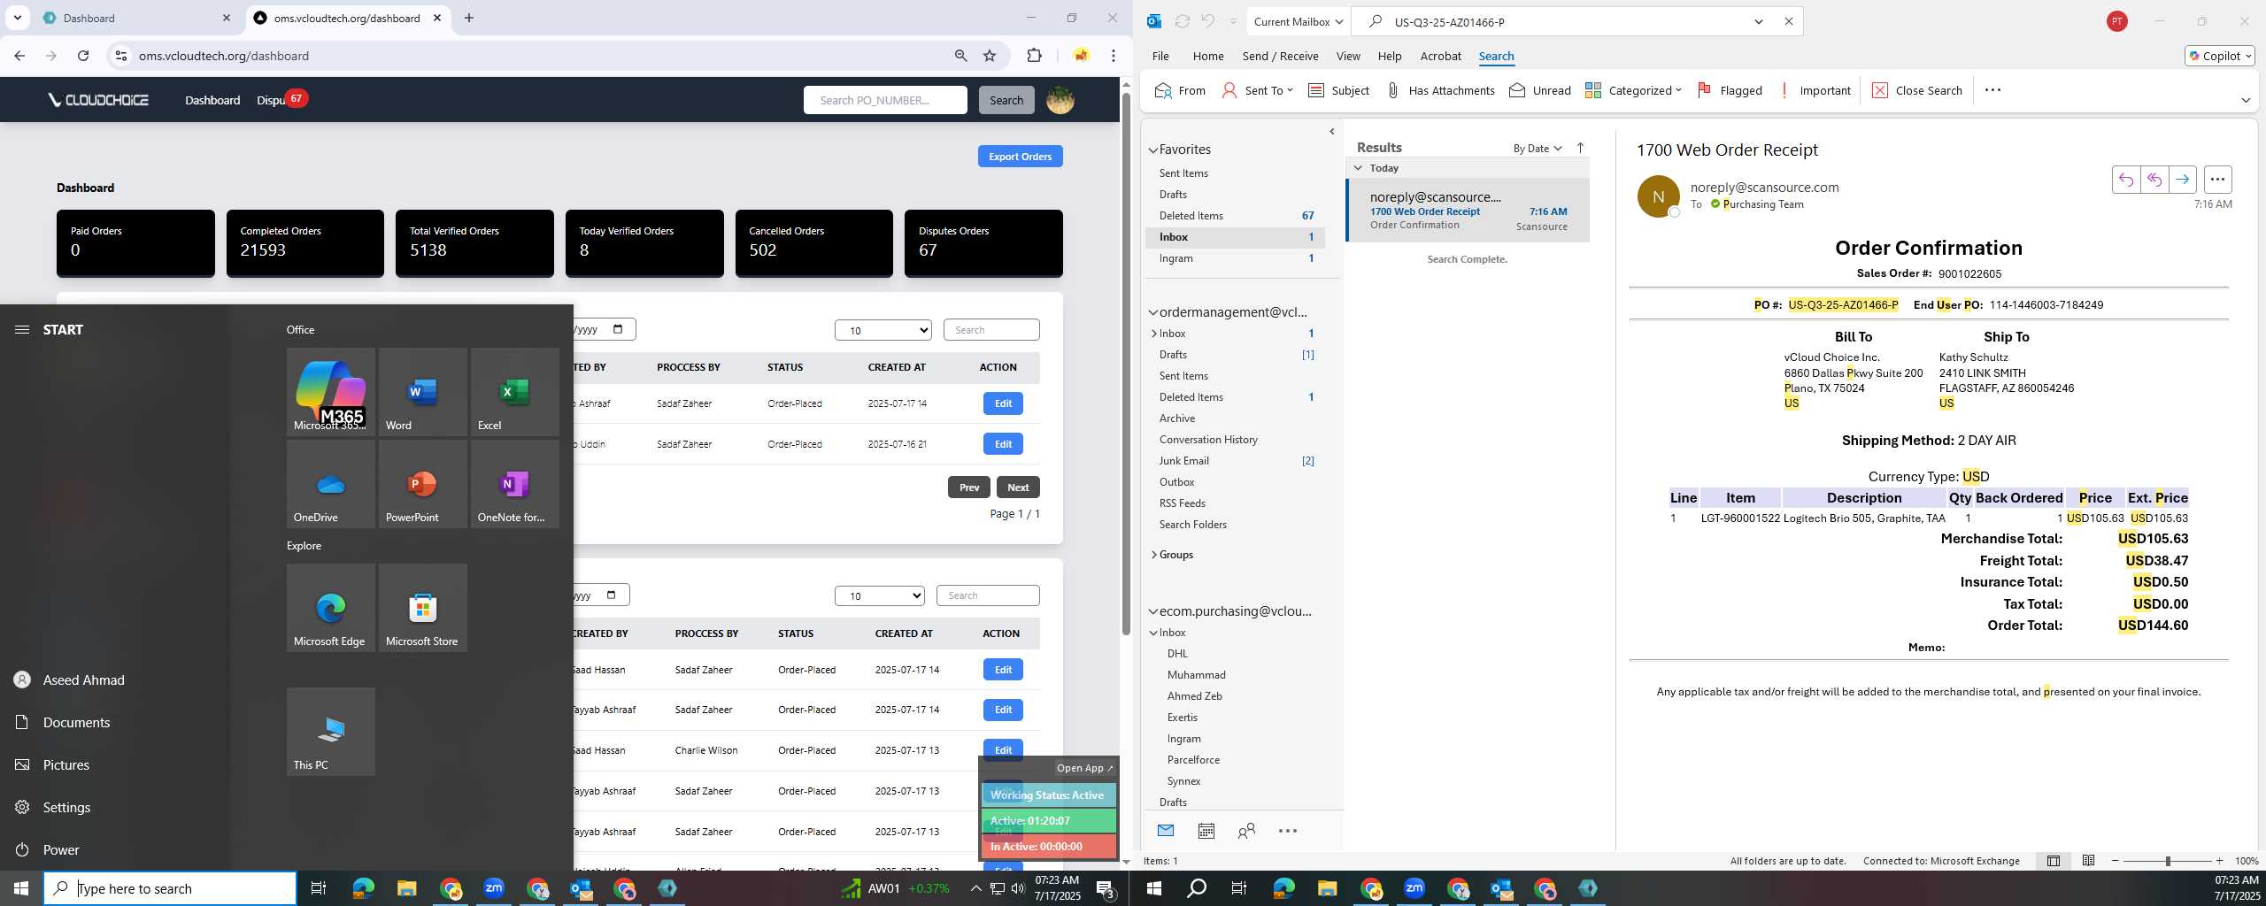Viewport: 2266px width, 906px height.
Task: Open the By Date sort dropdown
Action: pyautogui.click(x=1538, y=148)
